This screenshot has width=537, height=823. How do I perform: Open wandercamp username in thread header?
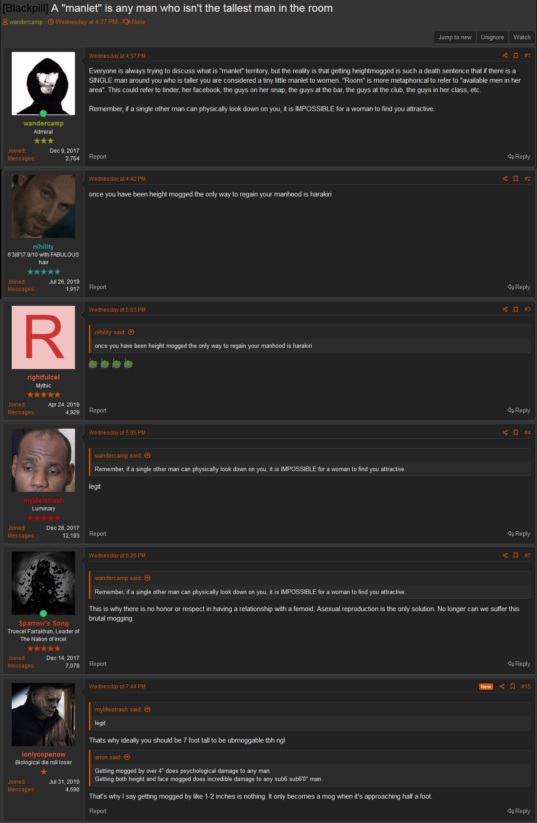[x=26, y=22]
